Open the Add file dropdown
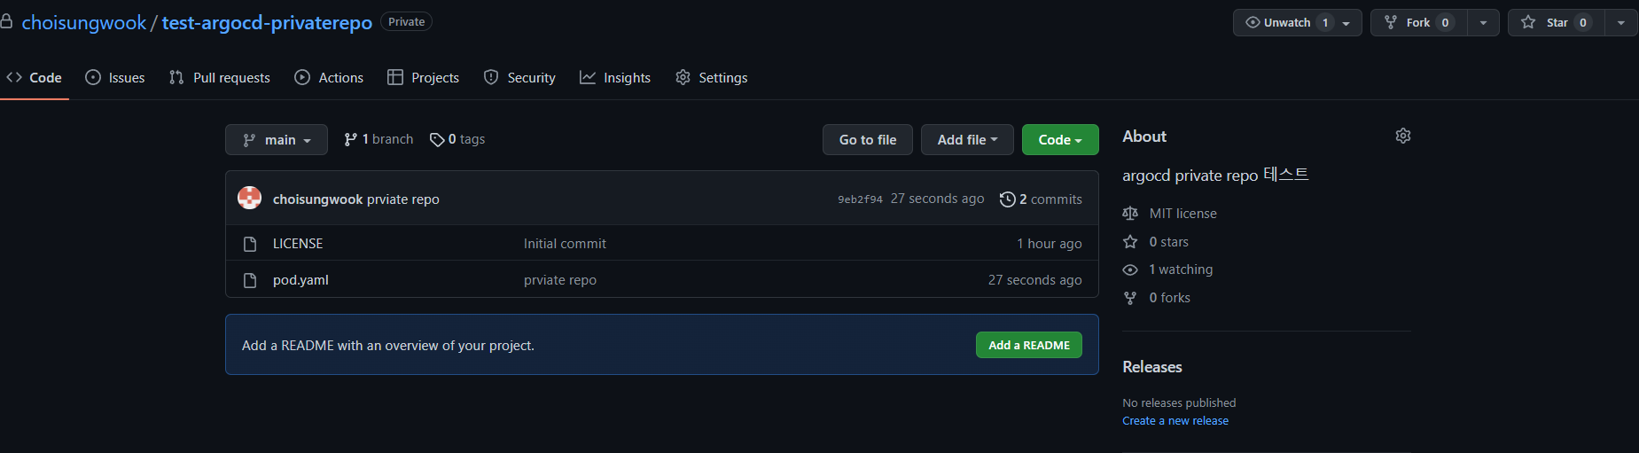The width and height of the screenshot is (1639, 453). (x=967, y=140)
